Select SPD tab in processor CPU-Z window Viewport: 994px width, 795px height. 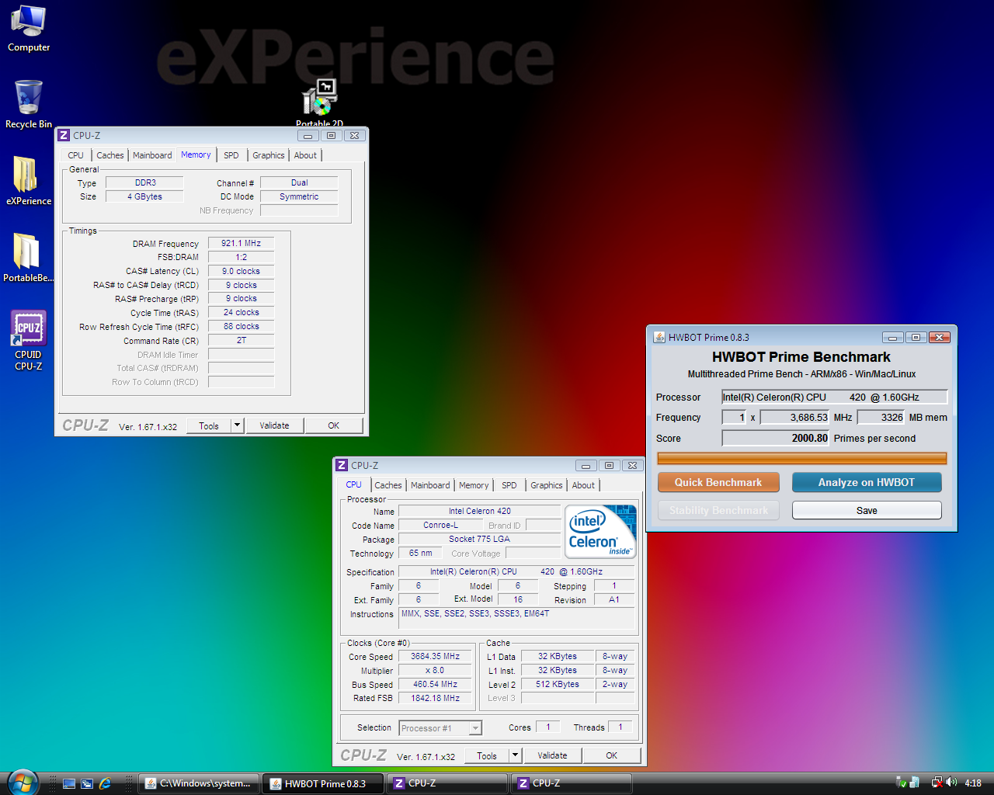[x=509, y=485]
